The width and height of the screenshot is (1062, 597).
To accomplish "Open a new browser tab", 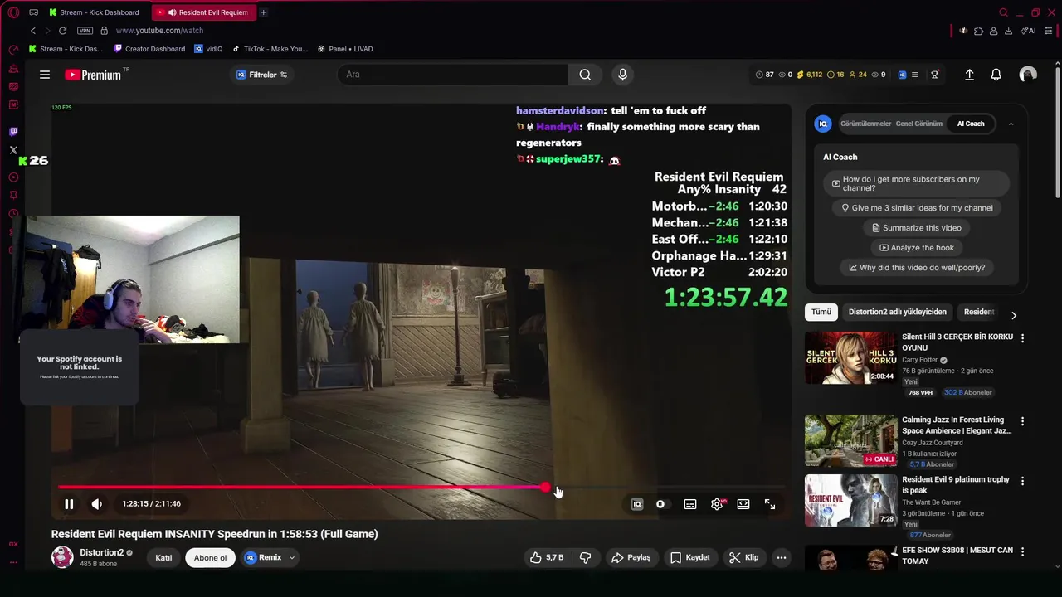I will 263,12.
